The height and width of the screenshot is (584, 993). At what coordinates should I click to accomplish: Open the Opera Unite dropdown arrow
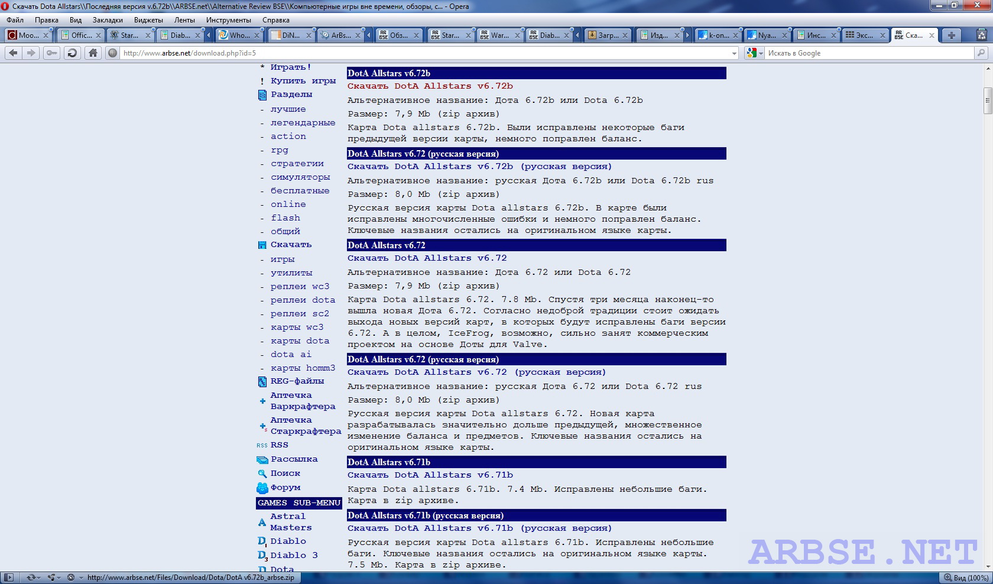59,577
